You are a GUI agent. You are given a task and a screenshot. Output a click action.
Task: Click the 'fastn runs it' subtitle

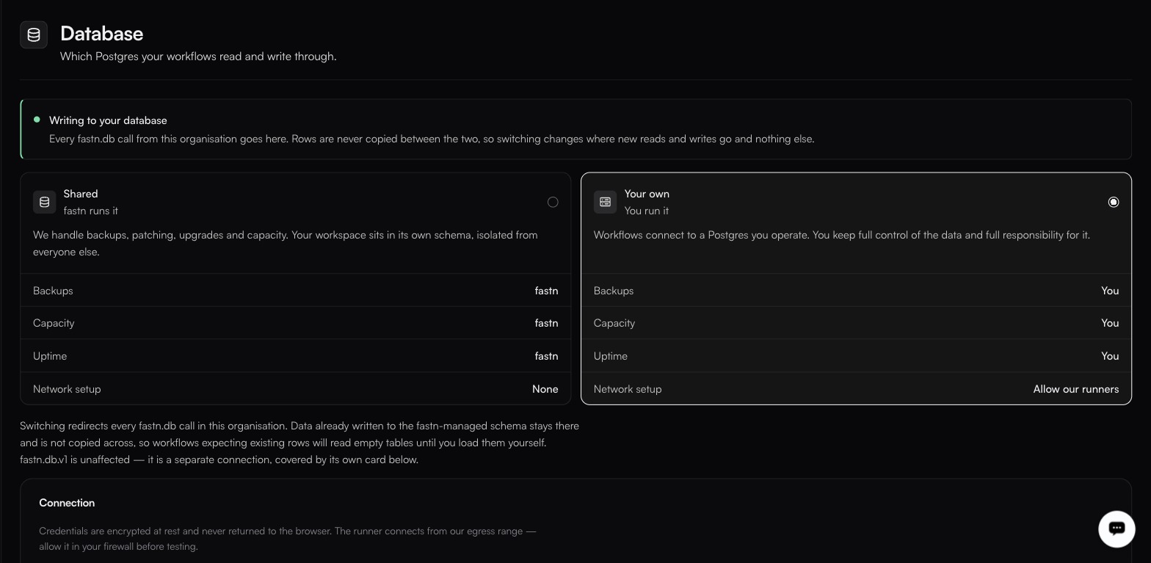pos(91,211)
